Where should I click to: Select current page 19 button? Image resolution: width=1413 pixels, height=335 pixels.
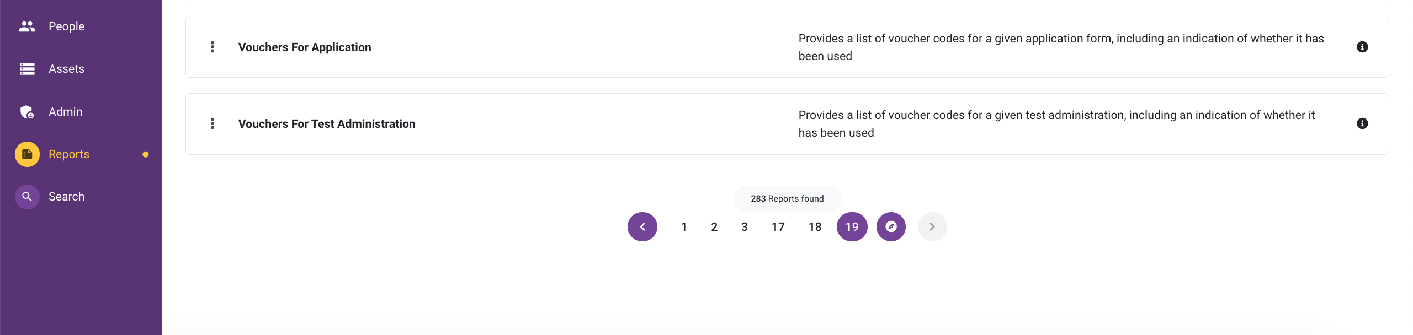click(852, 227)
